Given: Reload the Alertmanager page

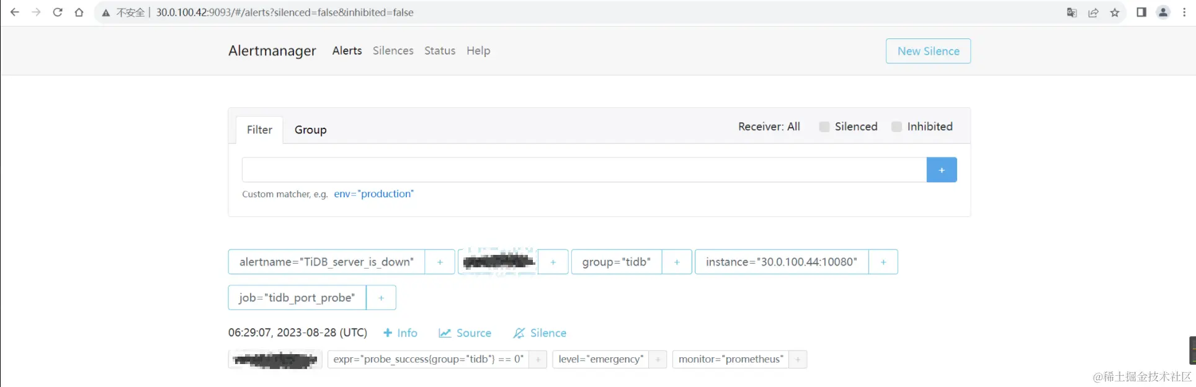Looking at the screenshot, I should pyautogui.click(x=58, y=12).
